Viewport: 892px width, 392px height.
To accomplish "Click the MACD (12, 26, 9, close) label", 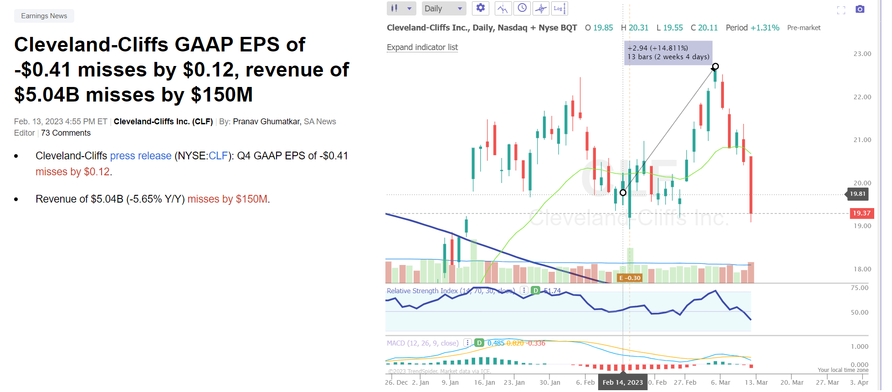I will [423, 343].
